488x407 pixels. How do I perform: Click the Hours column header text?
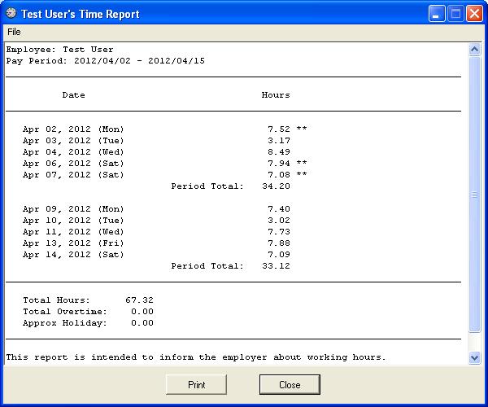[x=276, y=95]
